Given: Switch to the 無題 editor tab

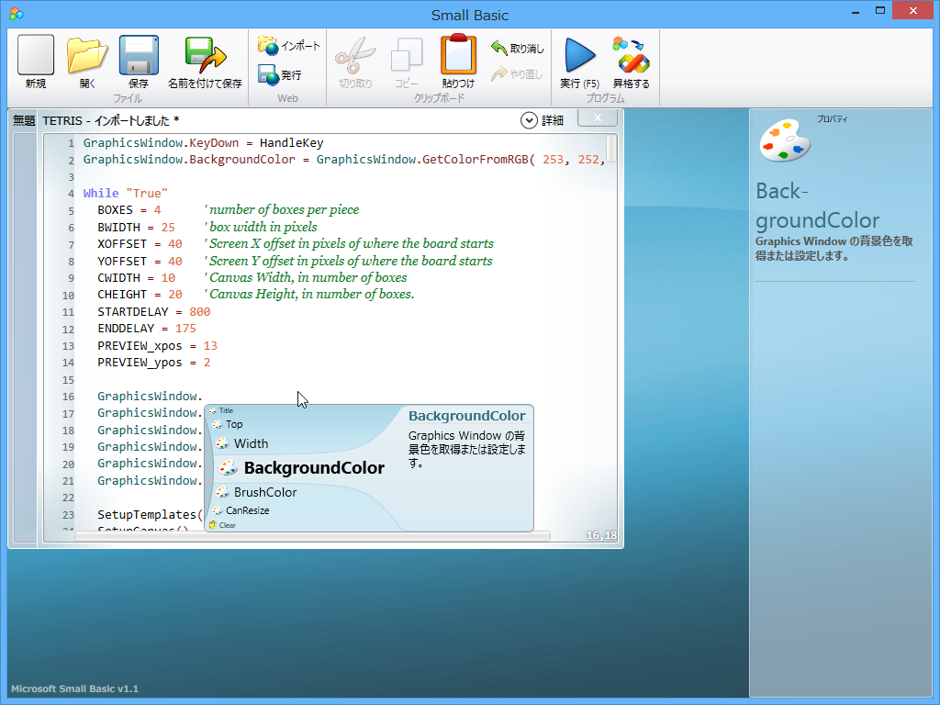Looking at the screenshot, I should (x=24, y=120).
